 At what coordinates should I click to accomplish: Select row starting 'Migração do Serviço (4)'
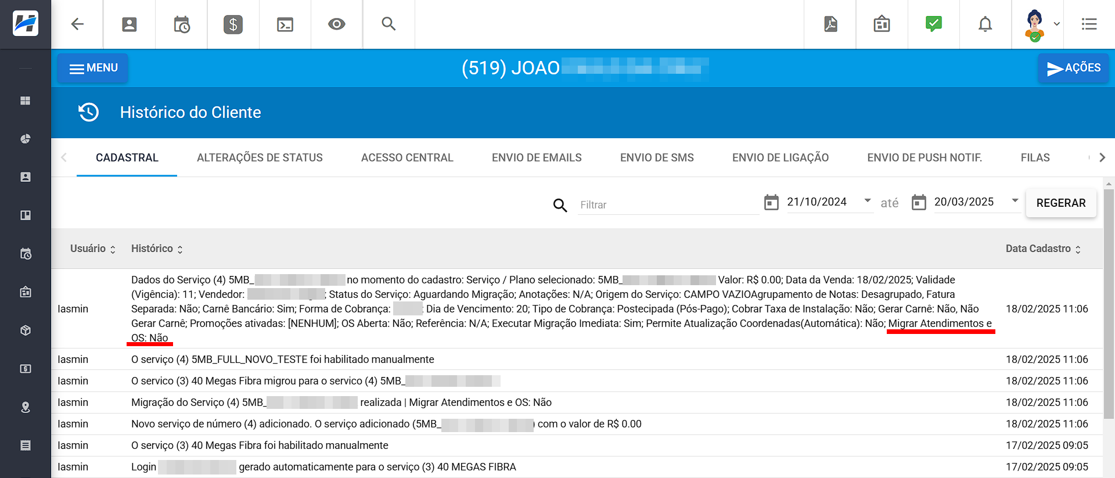coord(577,402)
